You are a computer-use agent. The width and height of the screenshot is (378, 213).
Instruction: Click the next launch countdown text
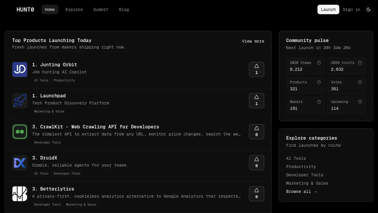tap(318, 48)
